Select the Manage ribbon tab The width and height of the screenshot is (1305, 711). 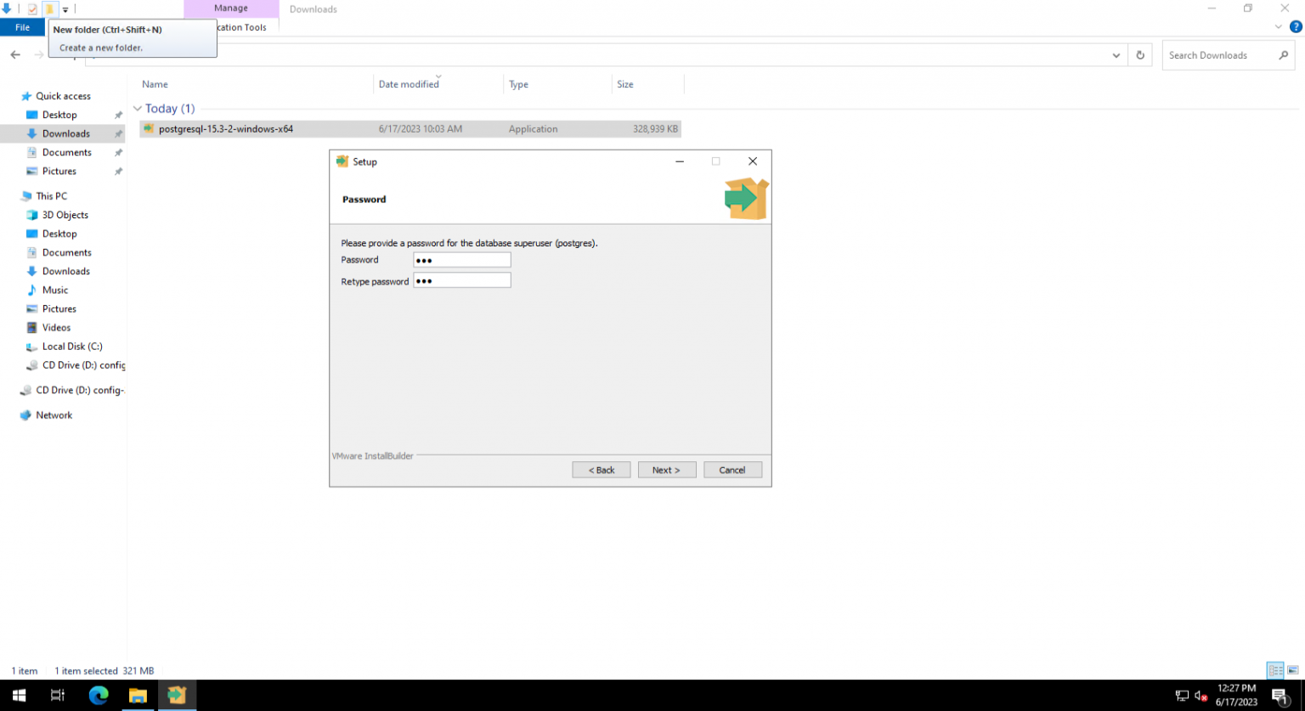click(x=231, y=8)
